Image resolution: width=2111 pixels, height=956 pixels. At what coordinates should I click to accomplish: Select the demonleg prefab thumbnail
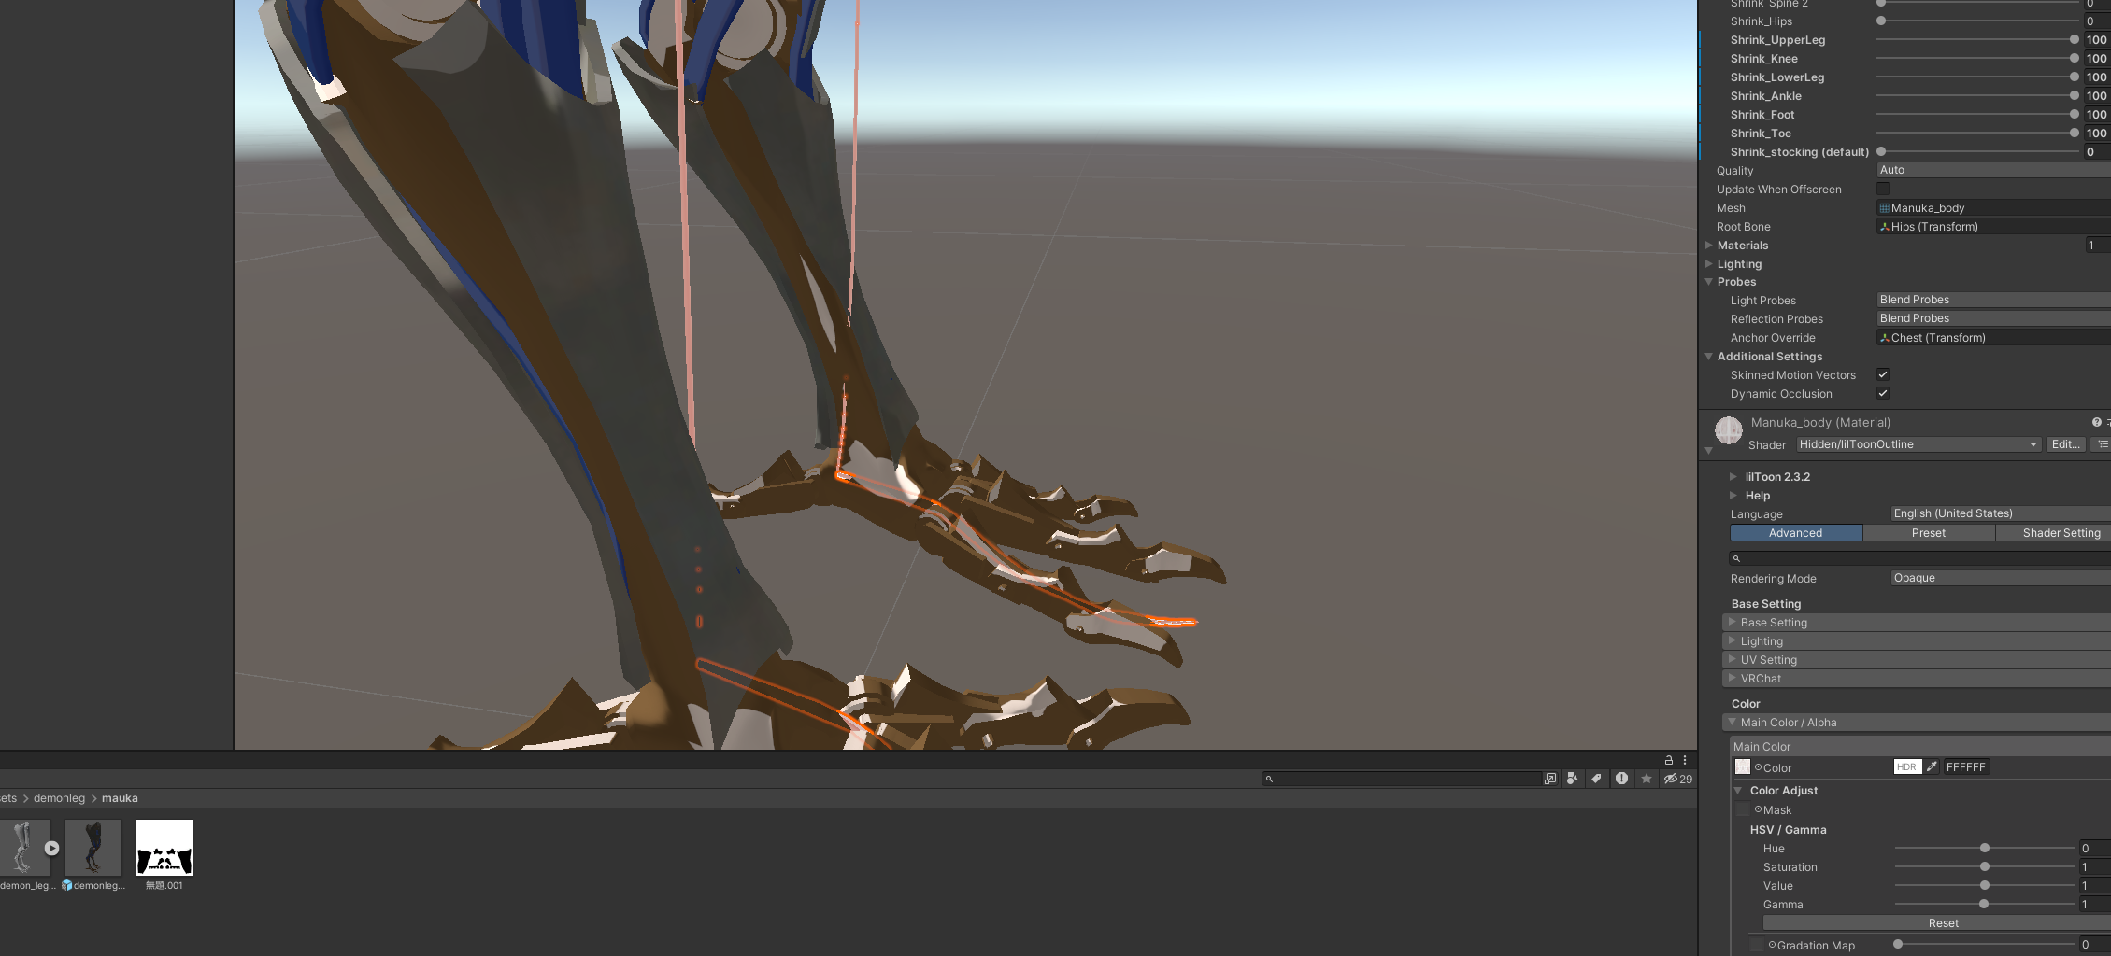click(93, 848)
